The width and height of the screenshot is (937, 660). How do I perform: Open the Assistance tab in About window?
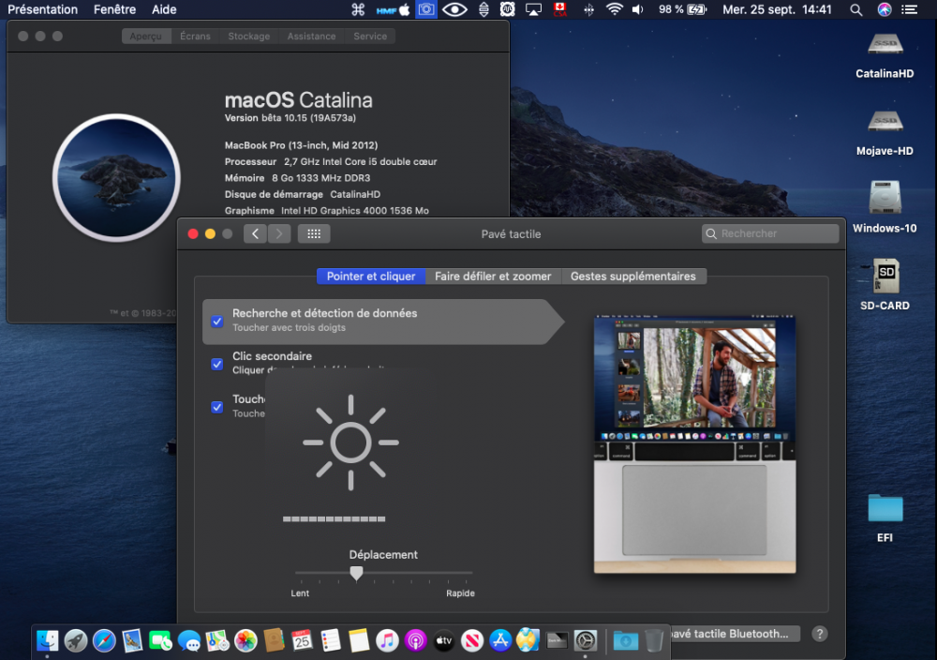click(311, 36)
